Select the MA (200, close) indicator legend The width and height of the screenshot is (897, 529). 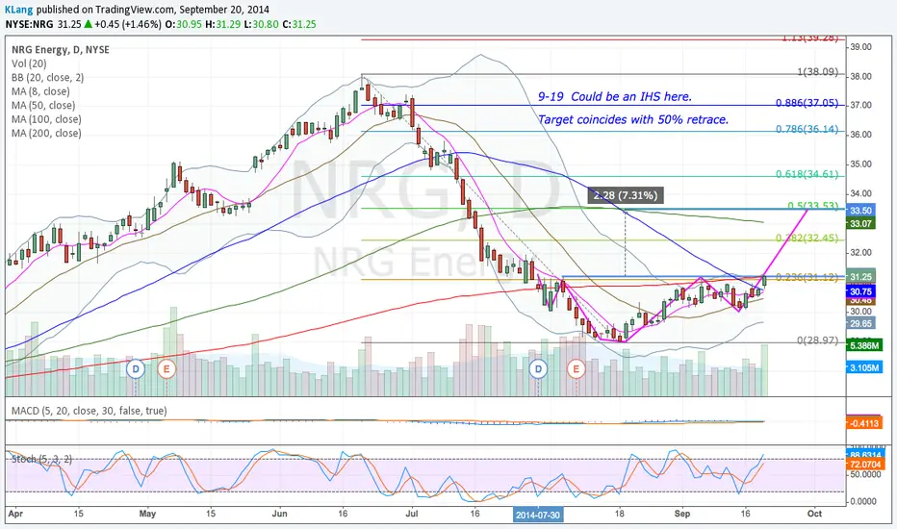pyautogui.click(x=46, y=134)
